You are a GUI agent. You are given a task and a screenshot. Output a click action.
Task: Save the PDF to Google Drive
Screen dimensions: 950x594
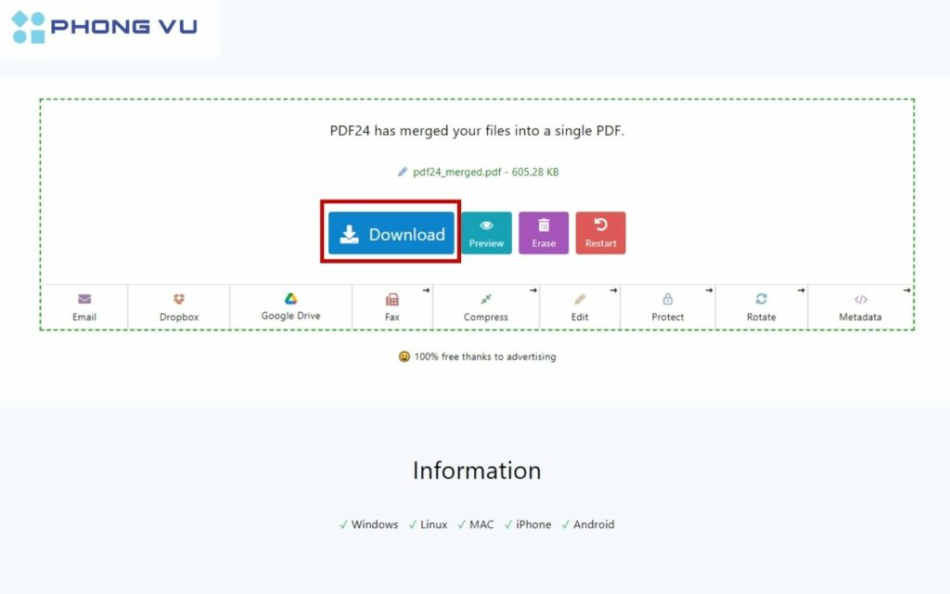[x=290, y=307]
